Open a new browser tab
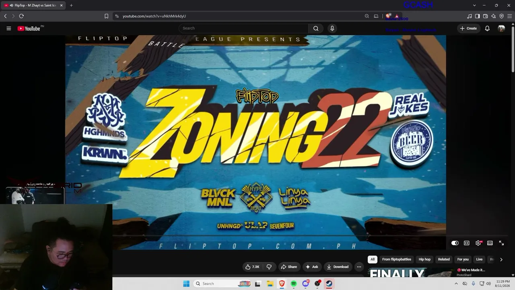Viewport: 515px width, 290px height. 71,5
